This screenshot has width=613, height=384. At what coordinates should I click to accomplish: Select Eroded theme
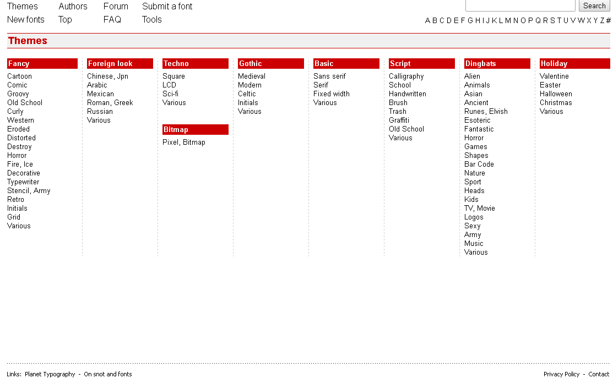pos(18,129)
